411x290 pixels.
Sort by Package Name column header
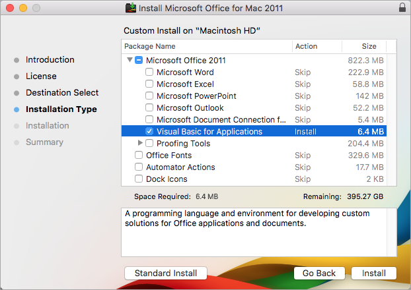pyautogui.click(x=207, y=47)
